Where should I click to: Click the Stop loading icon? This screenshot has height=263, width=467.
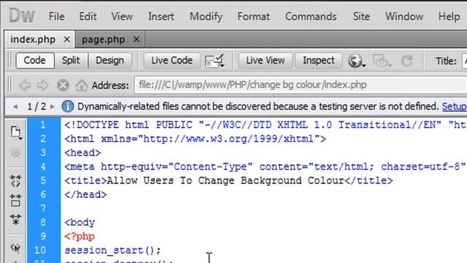tap(63, 85)
